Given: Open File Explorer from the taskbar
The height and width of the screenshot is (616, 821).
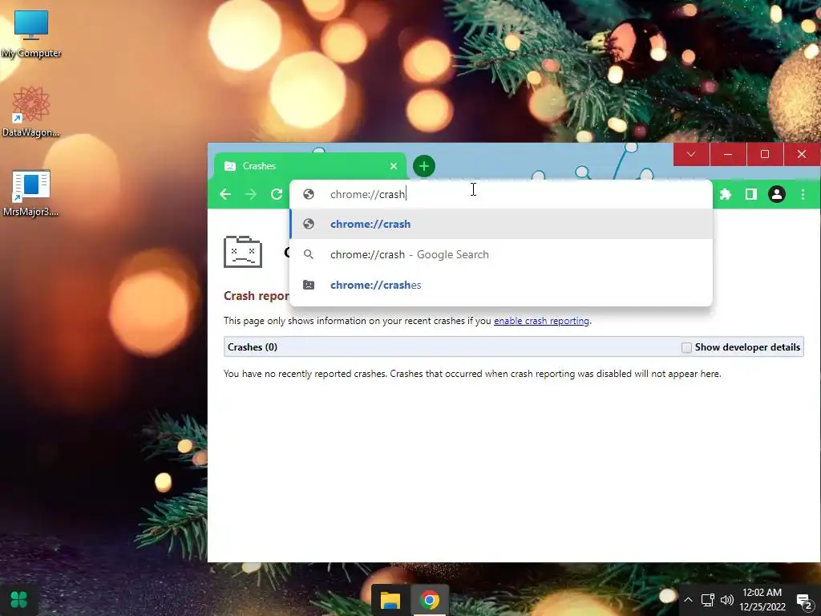Looking at the screenshot, I should coord(390,600).
